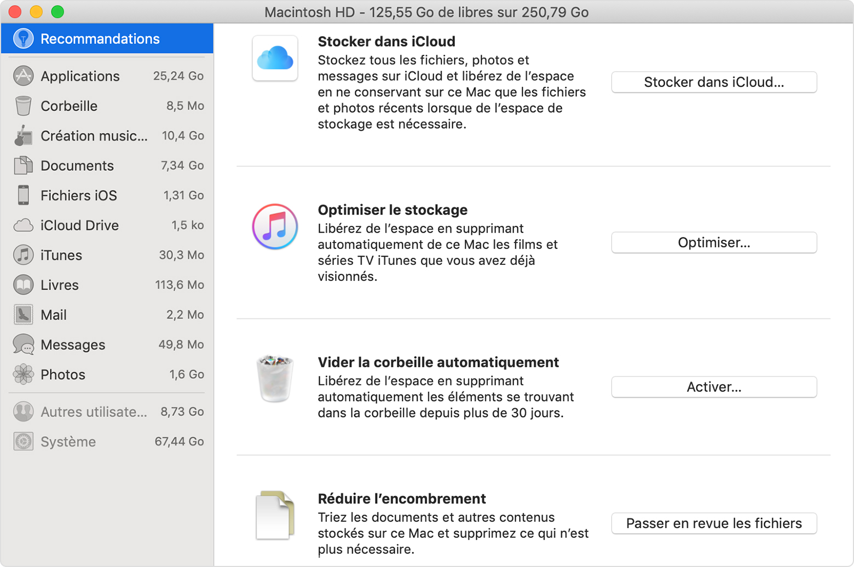The height and width of the screenshot is (567, 854).
Task: Click the Autres utilisate… label
Action: coord(94,412)
